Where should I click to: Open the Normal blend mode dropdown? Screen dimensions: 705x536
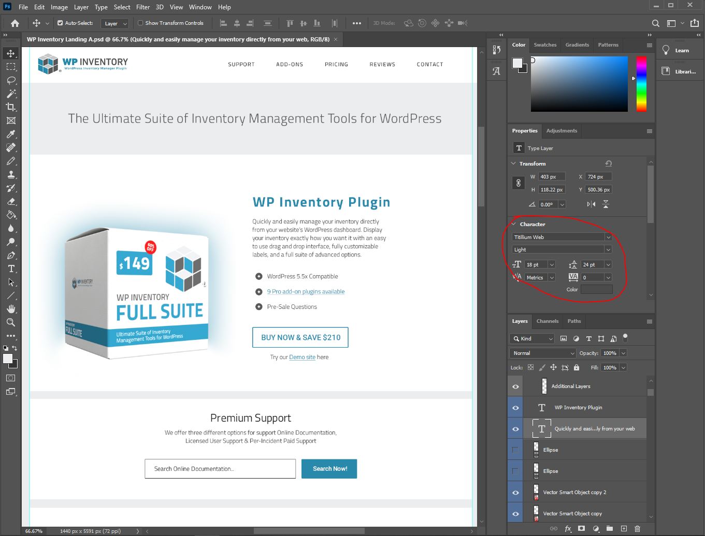pyautogui.click(x=543, y=353)
